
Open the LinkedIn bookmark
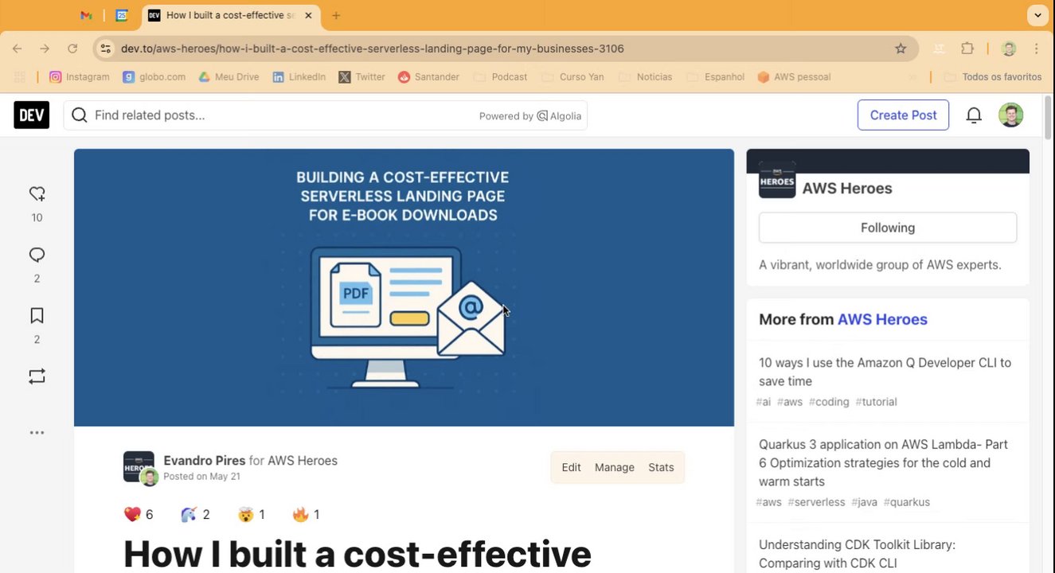point(299,77)
